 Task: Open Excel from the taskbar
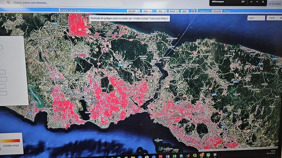[175, 156]
